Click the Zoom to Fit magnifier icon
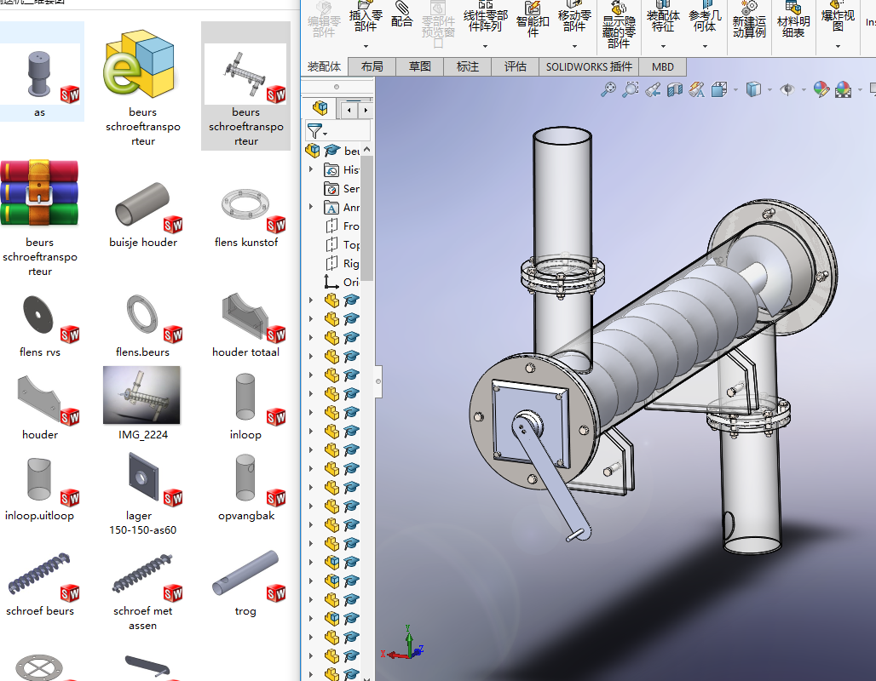Screen dimensions: 876x681 (x=608, y=89)
